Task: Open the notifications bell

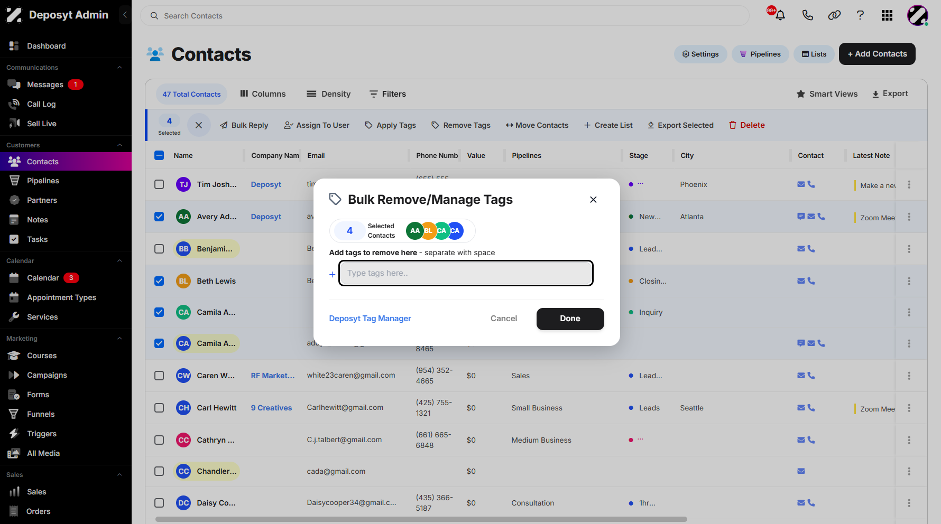Action: 780,15
